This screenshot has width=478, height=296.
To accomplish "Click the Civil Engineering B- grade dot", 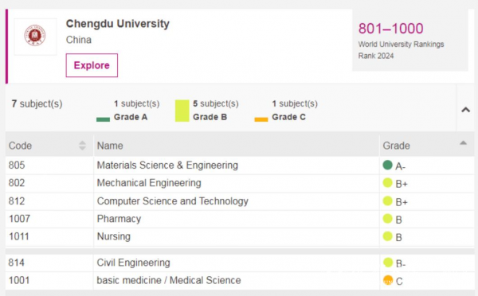I will [388, 263].
